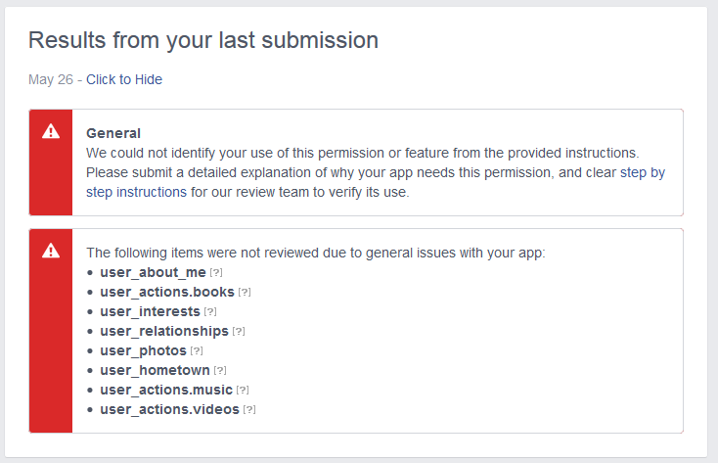Select the user_about_me permission item

click(x=153, y=272)
